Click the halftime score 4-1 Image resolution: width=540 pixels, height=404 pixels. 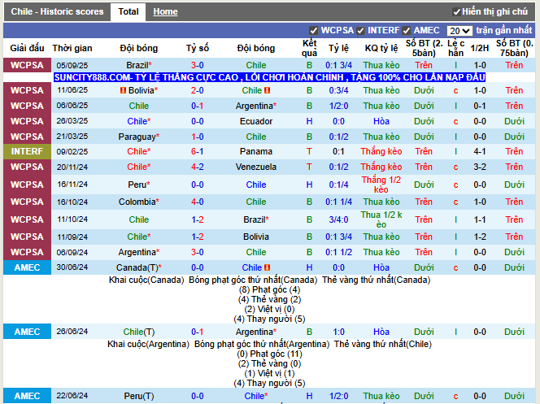pyautogui.click(x=480, y=151)
